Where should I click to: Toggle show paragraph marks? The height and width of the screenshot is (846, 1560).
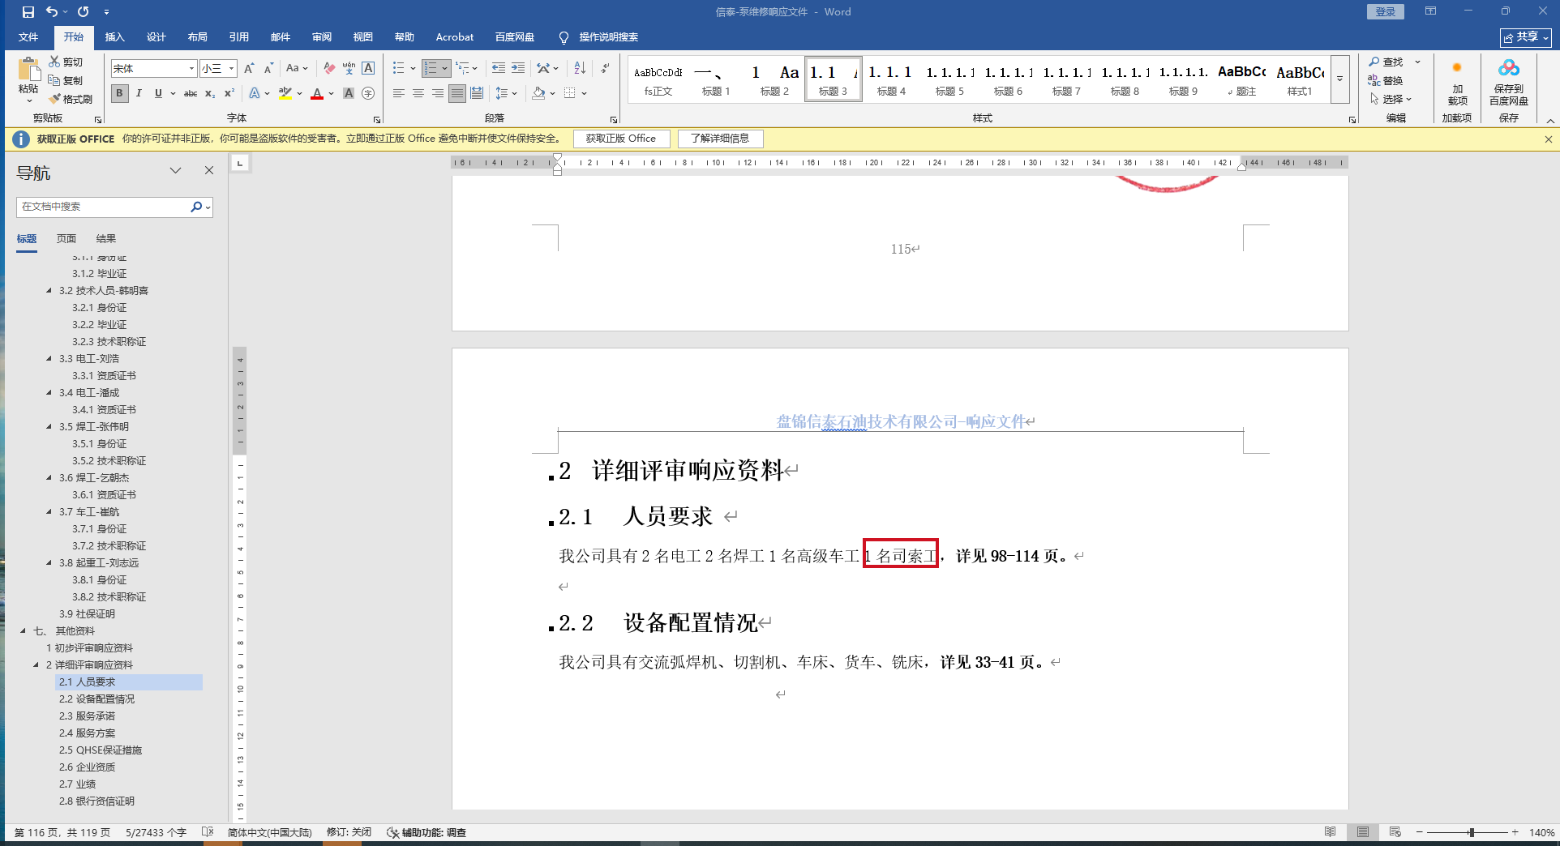(605, 68)
